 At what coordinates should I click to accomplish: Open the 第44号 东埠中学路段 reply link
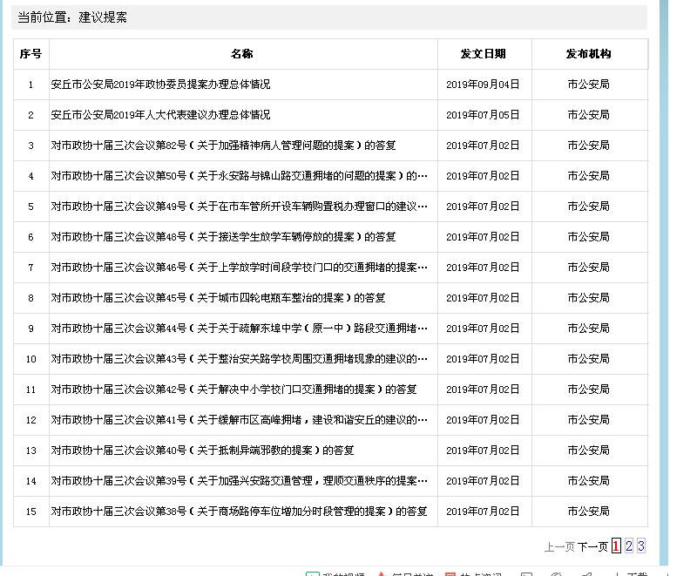(239, 329)
